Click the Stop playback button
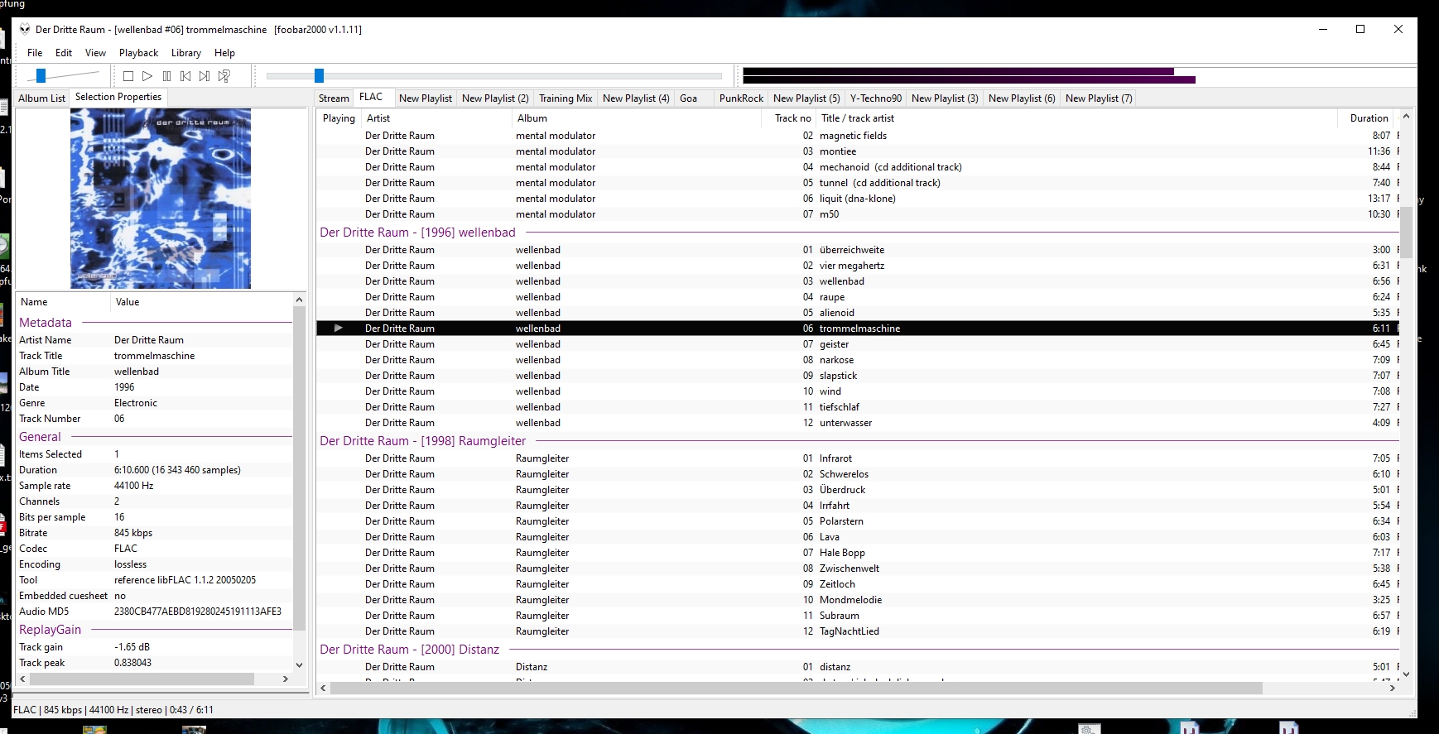This screenshot has height=734, width=1439. pos(128,76)
